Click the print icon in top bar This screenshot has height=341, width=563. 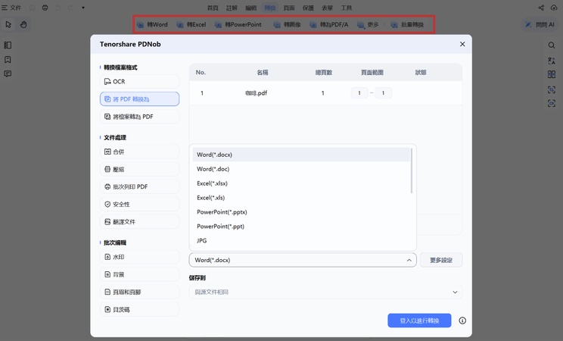tap(45, 8)
